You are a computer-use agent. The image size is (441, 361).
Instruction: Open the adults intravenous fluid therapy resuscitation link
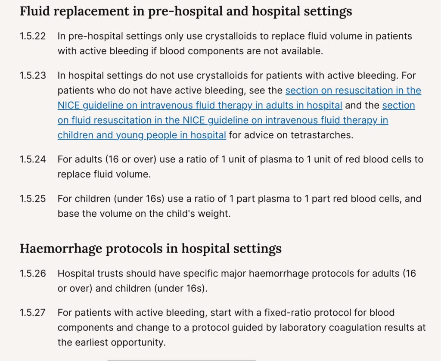pyautogui.click(x=200, y=105)
